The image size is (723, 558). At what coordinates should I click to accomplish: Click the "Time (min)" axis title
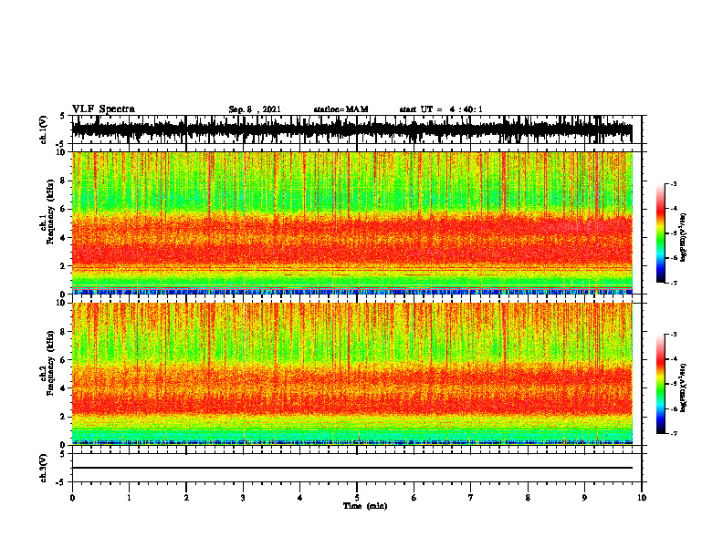point(365,506)
